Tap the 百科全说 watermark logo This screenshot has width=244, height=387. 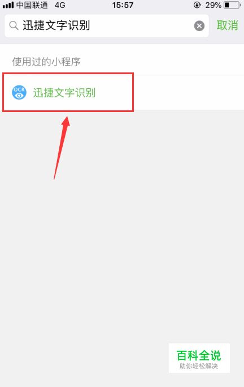coord(199,356)
